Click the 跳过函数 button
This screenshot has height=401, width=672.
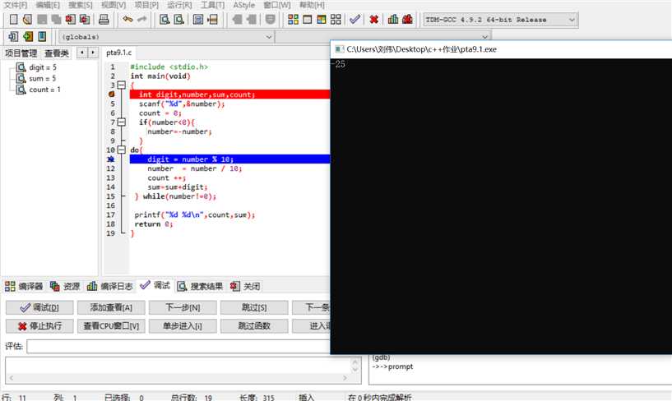point(254,325)
